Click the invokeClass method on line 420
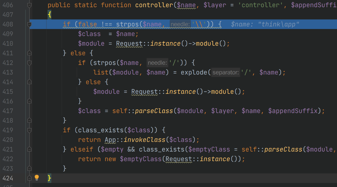The width and height of the screenshot is (337, 187). [x=145, y=140]
